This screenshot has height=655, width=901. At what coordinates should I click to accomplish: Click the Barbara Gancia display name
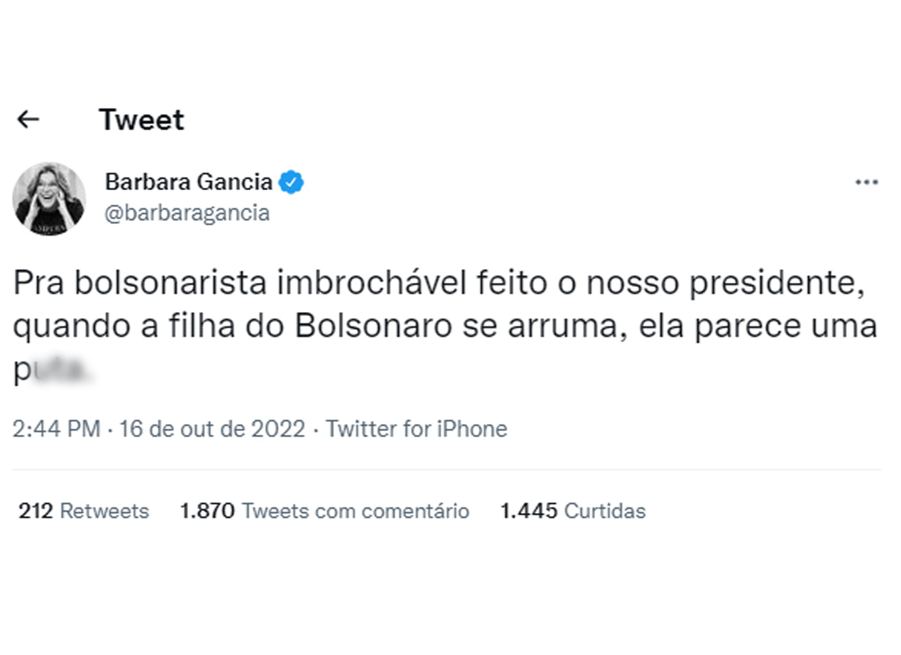click(x=188, y=182)
